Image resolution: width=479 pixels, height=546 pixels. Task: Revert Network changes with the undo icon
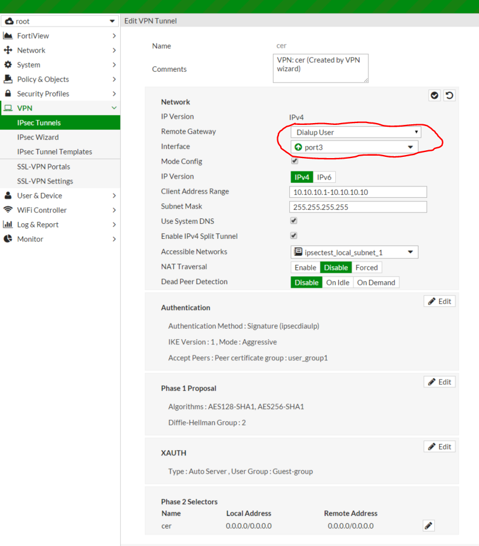(449, 95)
